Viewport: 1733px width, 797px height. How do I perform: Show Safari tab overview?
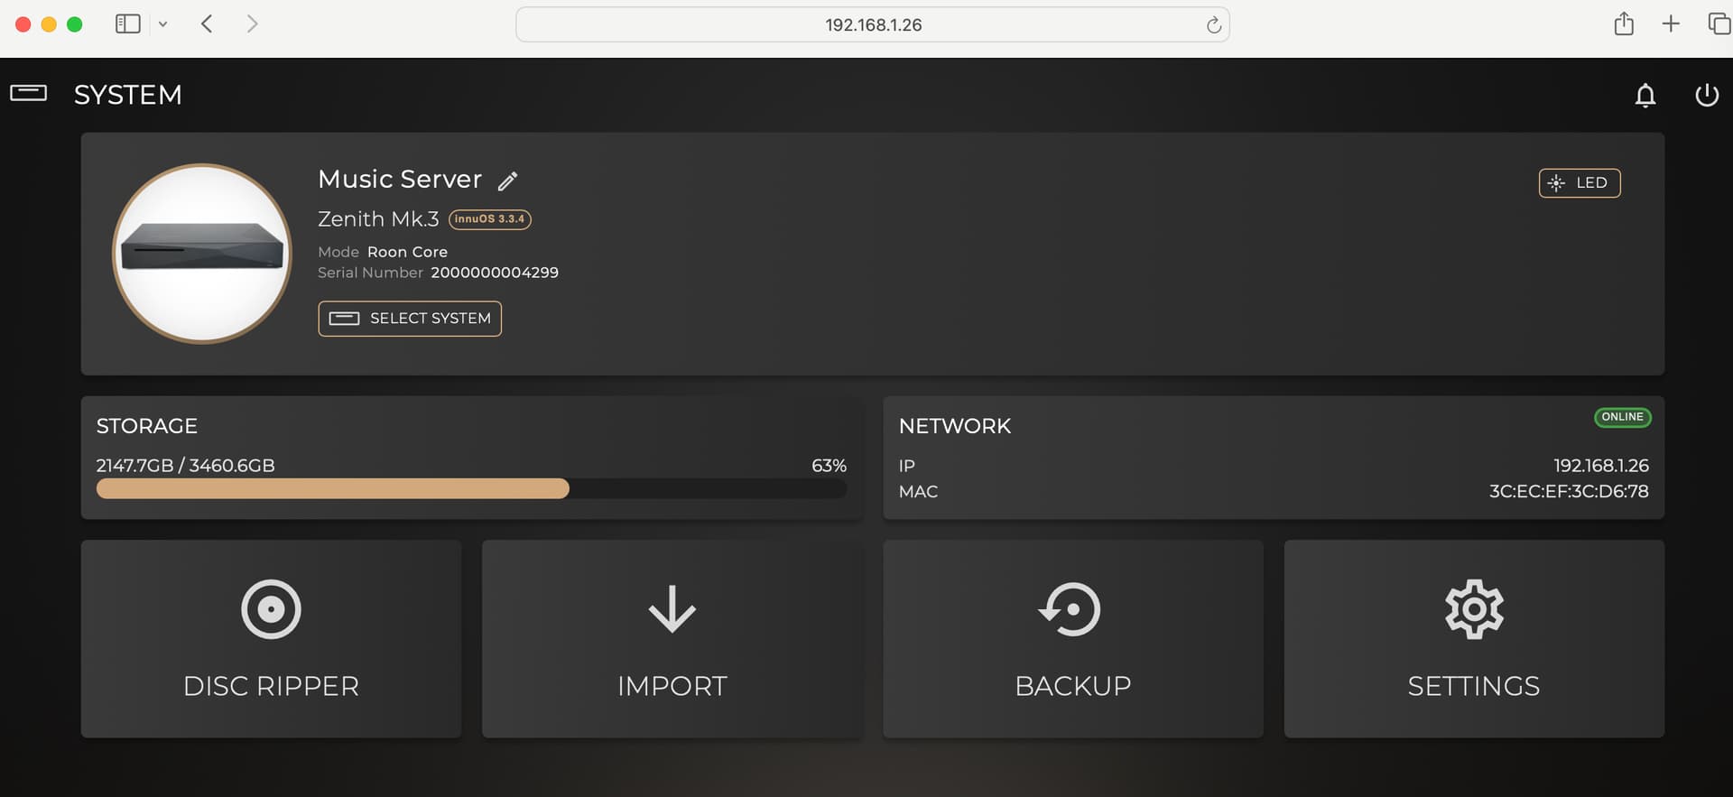[x=1719, y=24]
